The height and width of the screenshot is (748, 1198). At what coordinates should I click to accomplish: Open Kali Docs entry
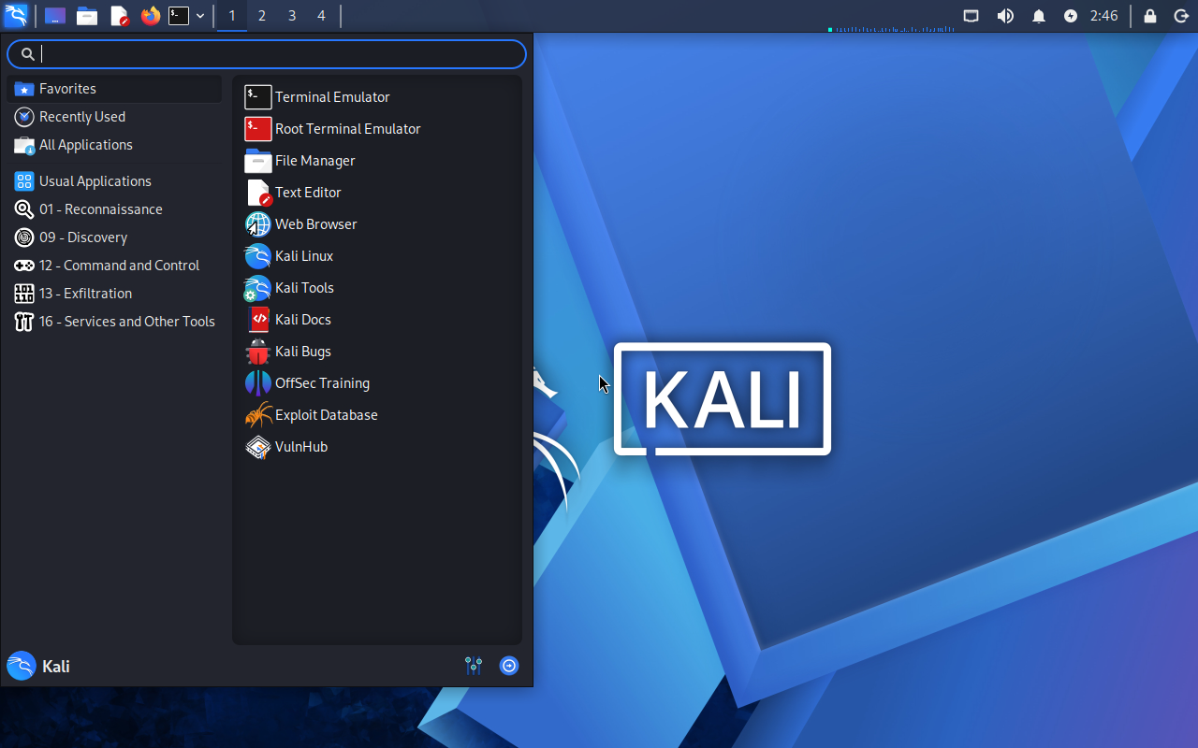[x=302, y=320]
